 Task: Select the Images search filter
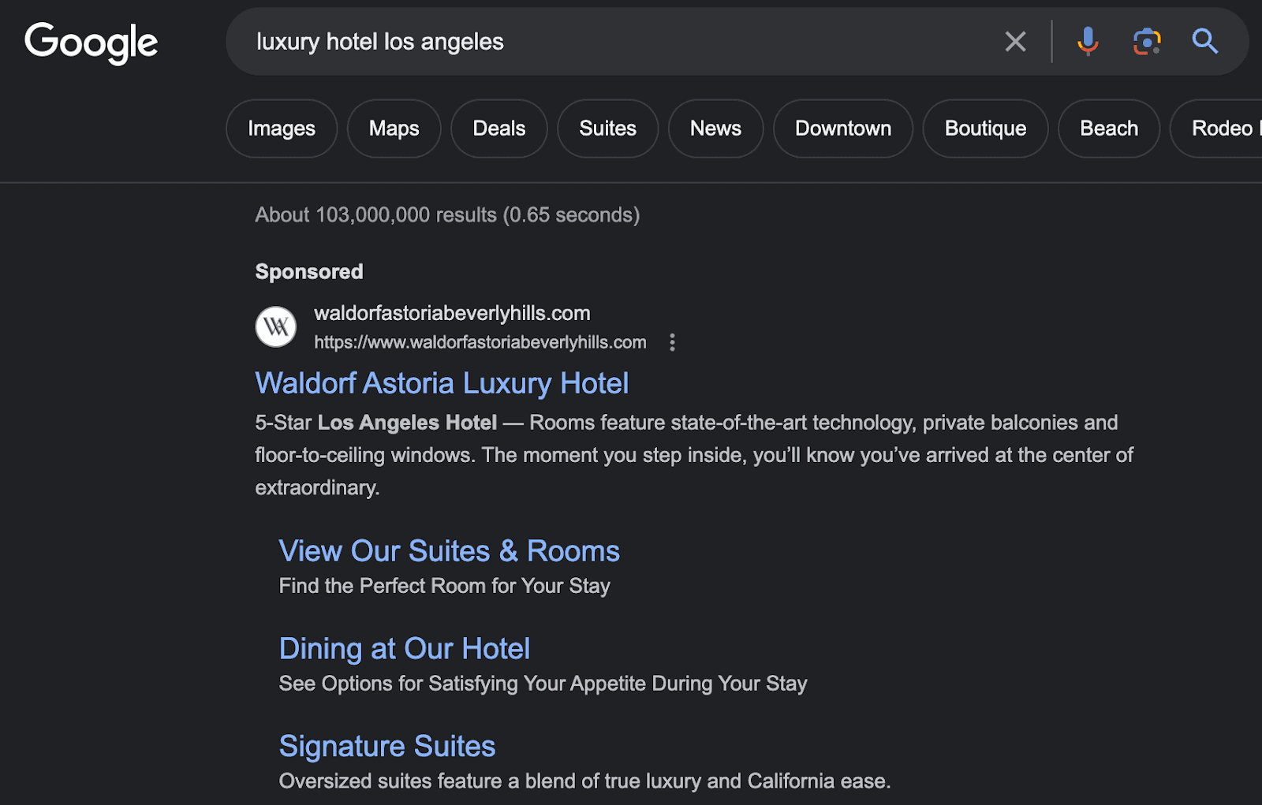(x=281, y=128)
